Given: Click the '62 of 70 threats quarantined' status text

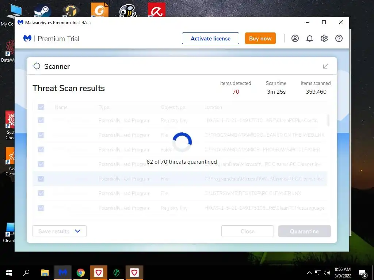Looking at the screenshot, I should (182, 162).
